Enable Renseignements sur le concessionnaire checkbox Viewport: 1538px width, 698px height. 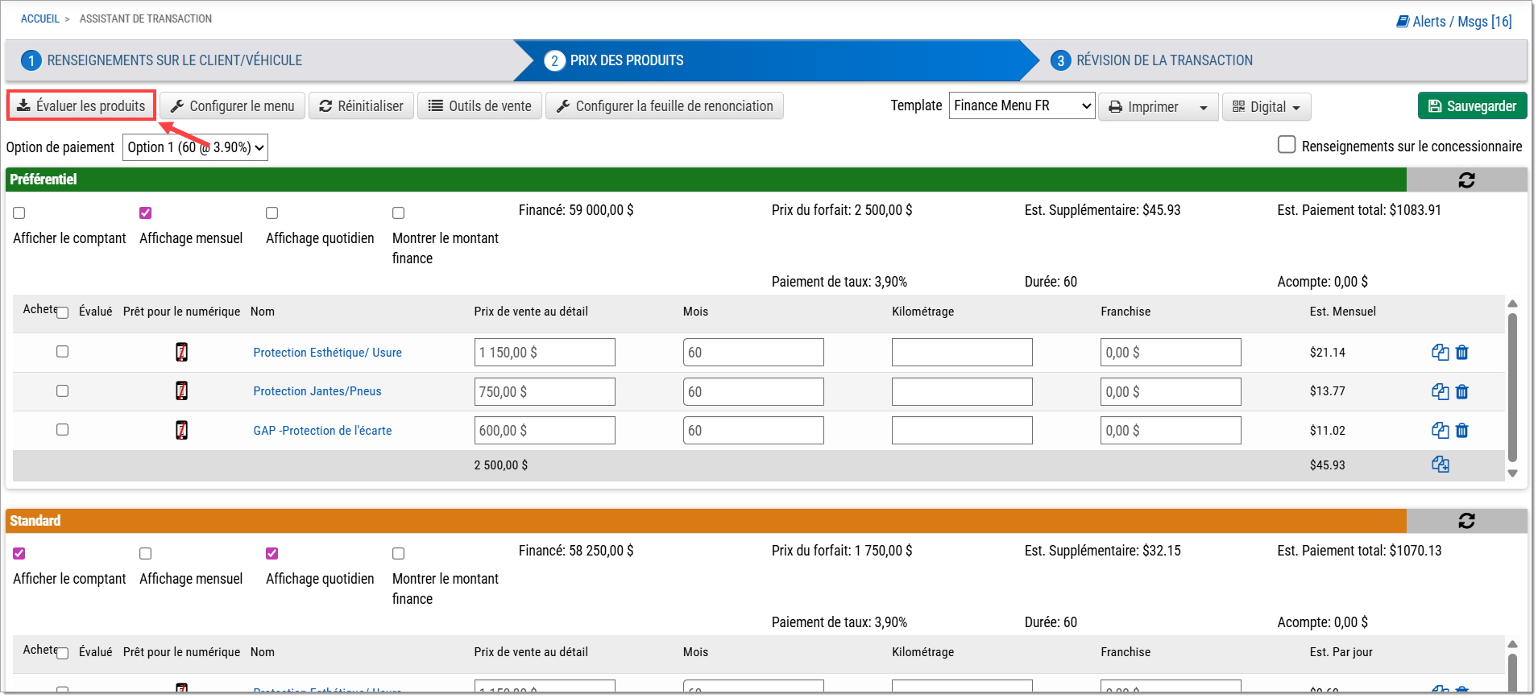(1287, 145)
